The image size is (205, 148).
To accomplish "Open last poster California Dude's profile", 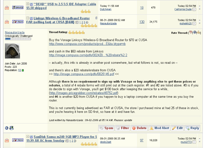I will [183, 10].
